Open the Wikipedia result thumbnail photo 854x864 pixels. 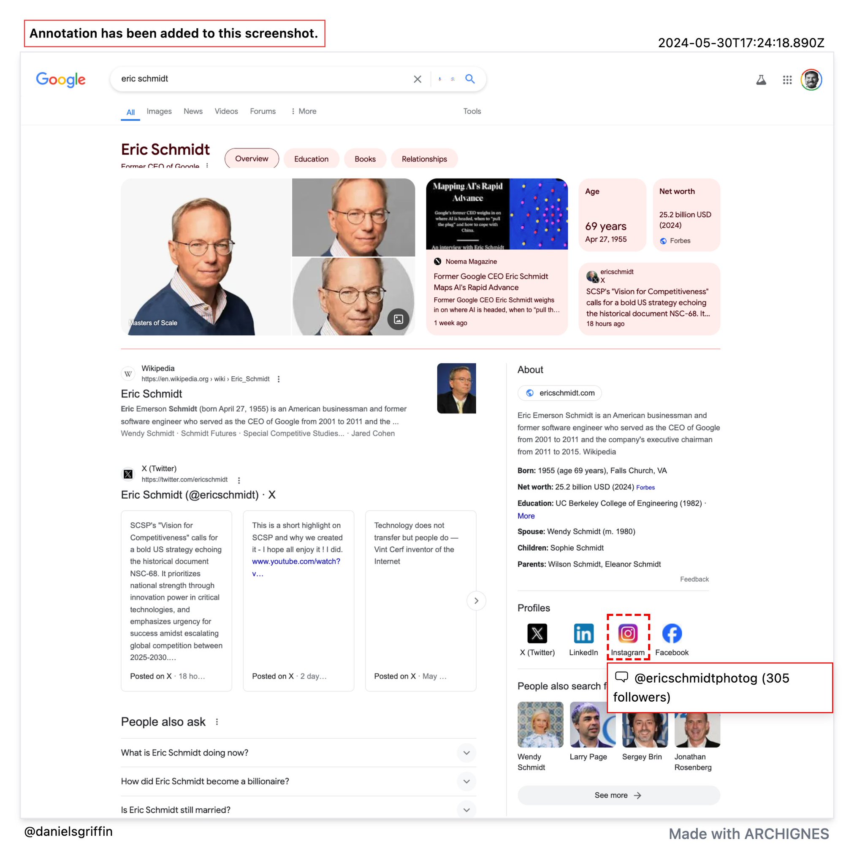pos(456,388)
